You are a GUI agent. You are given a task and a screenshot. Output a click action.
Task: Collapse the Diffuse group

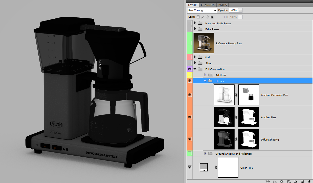[x=205, y=81]
